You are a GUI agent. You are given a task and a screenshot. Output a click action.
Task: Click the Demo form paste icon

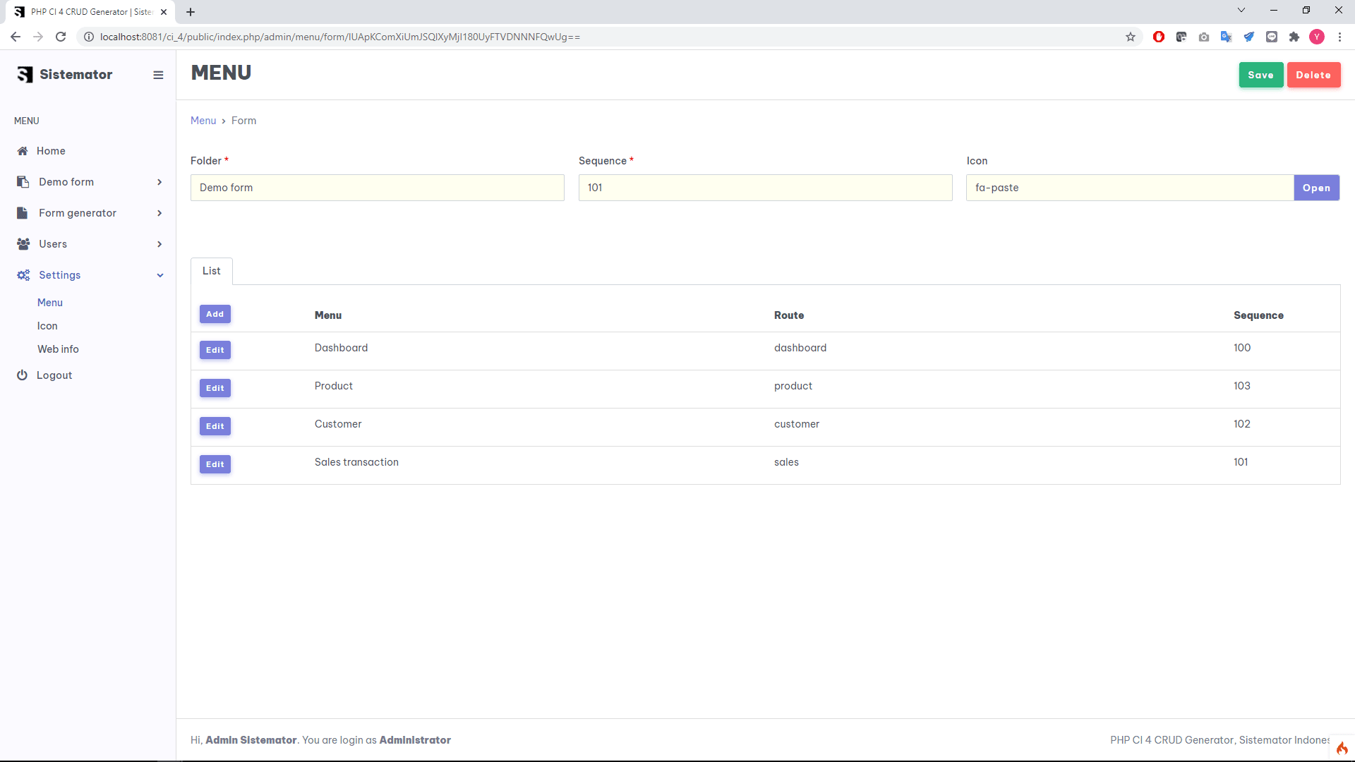point(23,182)
